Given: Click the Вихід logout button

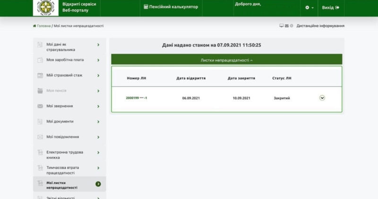Looking at the screenshot, I should (330, 8).
